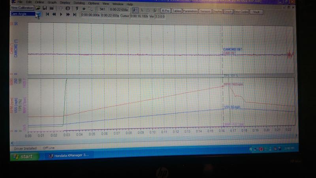
Task: Jump to the datalog start
Action: [x=47, y=14]
